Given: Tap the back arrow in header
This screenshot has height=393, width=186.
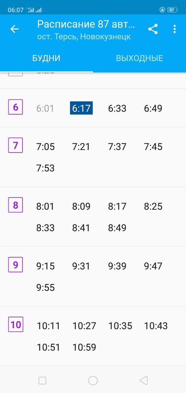Looking at the screenshot, I should (x=15, y=29).
